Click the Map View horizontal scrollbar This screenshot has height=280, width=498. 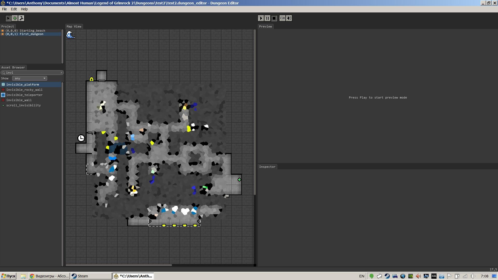click(x=119, y=265)
